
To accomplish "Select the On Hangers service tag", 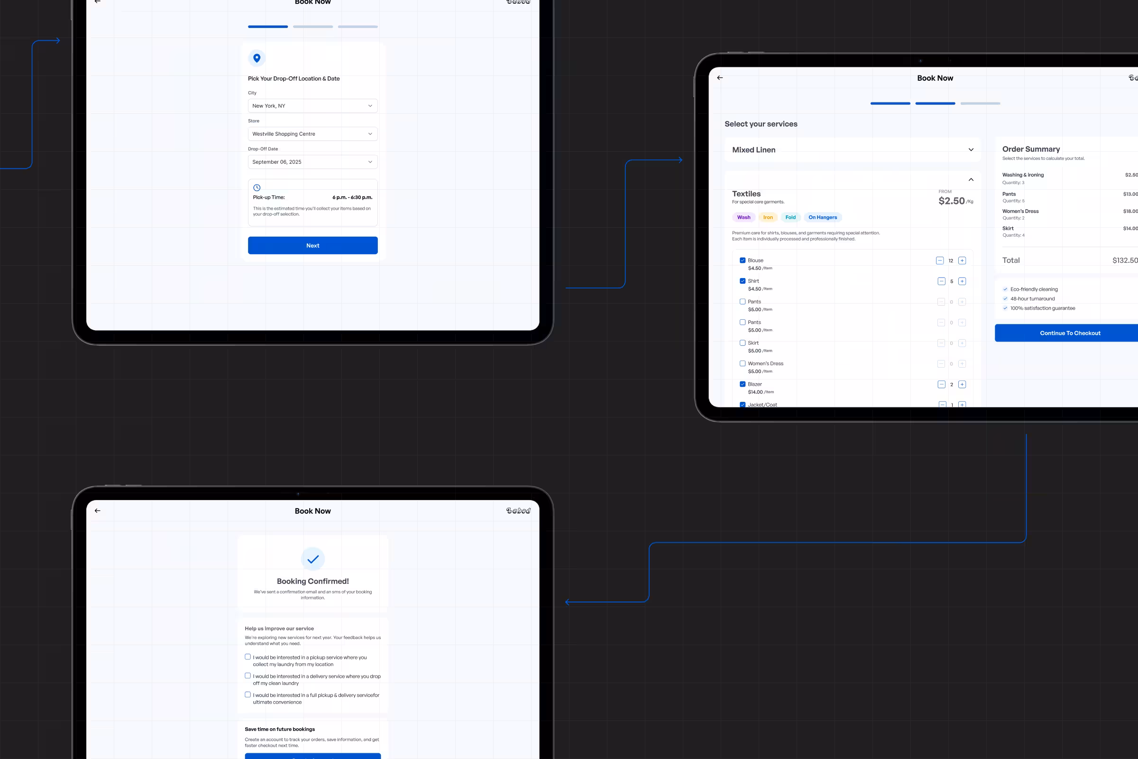I will [x=823, y=217].
